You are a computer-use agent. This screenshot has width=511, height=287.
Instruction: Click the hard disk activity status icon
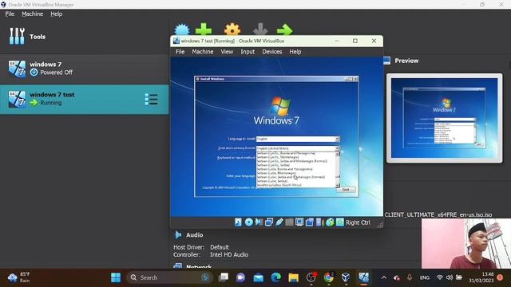[238, 222]
